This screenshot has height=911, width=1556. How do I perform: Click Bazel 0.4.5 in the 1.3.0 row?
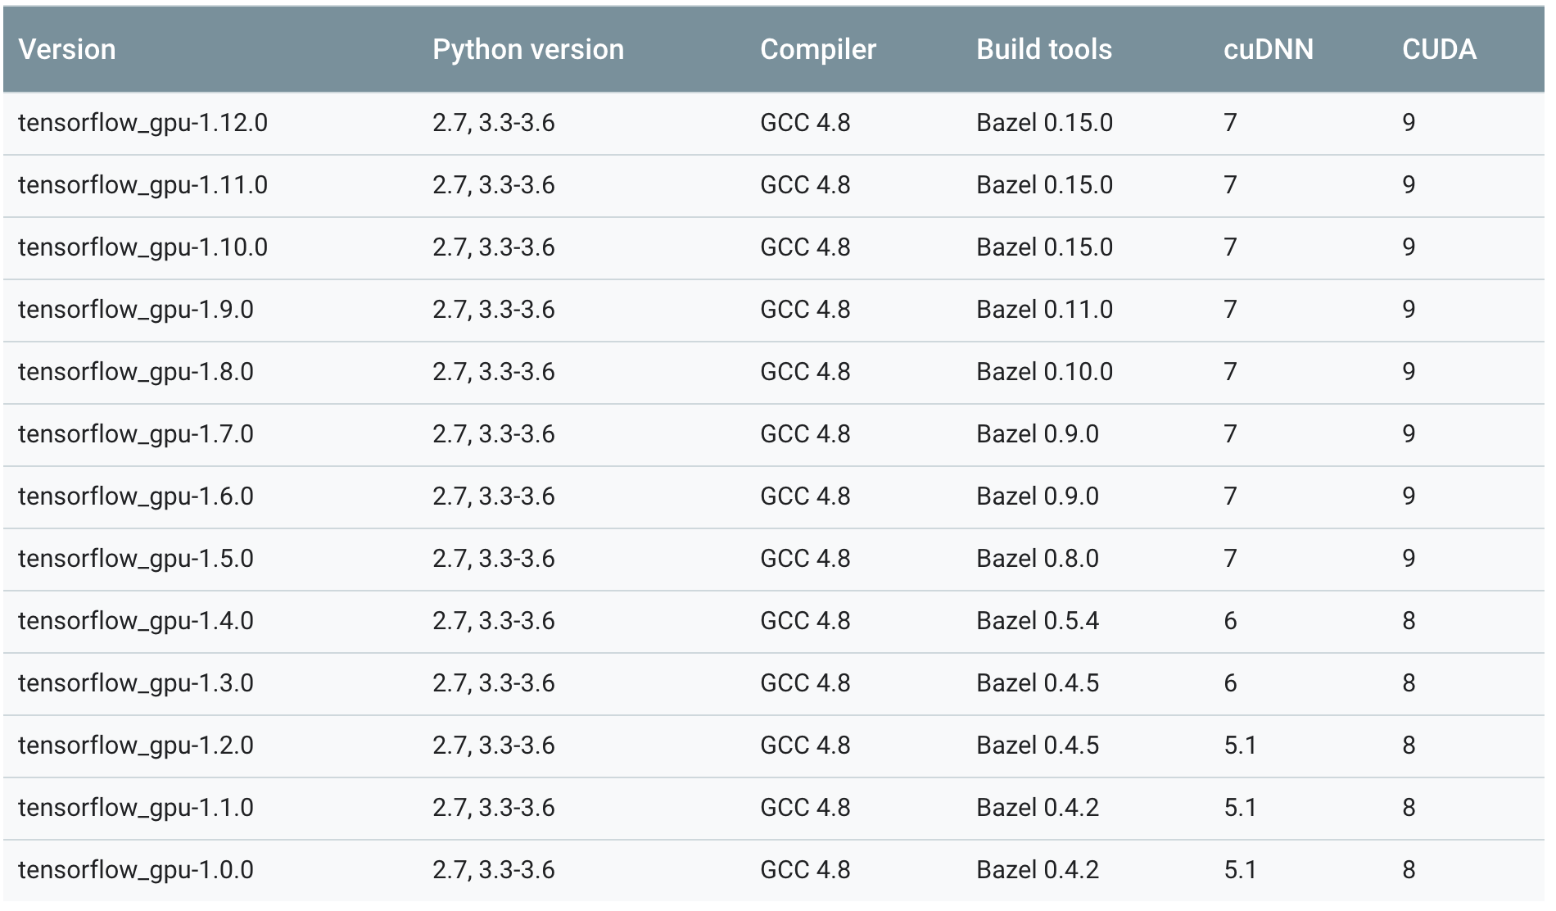click(x=1038, y=683)
